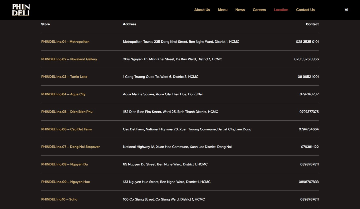Image resolution: width=360 pixels, height=209 pixels.
Task: Click the Metropolitan Tower address text
Action: point(181,42)
